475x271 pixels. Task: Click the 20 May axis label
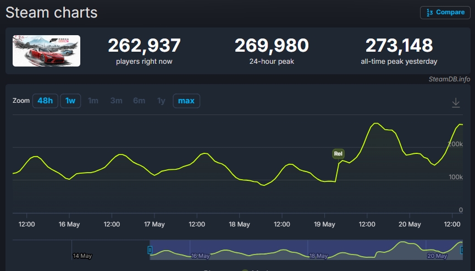410,224
